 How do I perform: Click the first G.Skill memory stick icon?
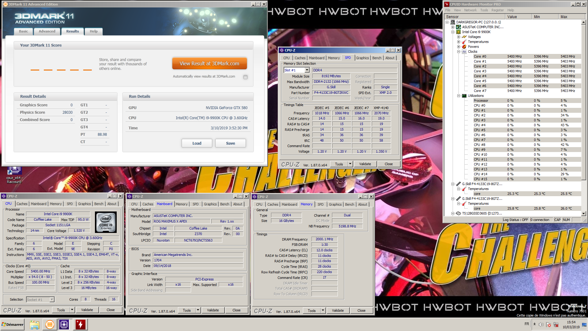point(458,184)
